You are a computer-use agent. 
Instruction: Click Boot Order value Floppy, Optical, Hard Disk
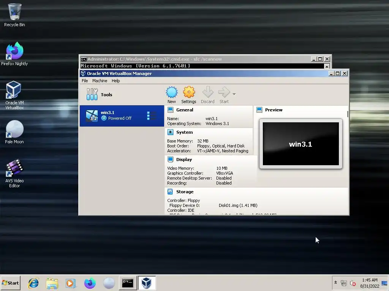(x=221, y=146)
